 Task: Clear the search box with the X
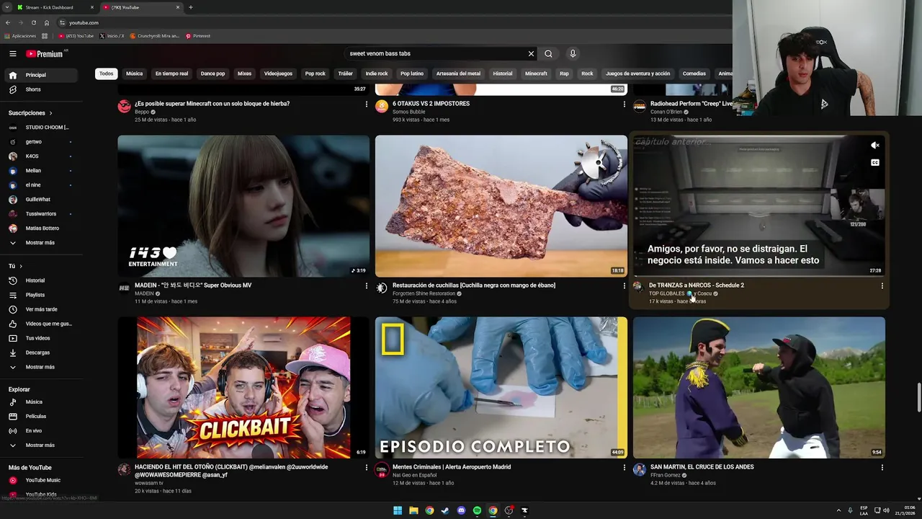[531, 53]
